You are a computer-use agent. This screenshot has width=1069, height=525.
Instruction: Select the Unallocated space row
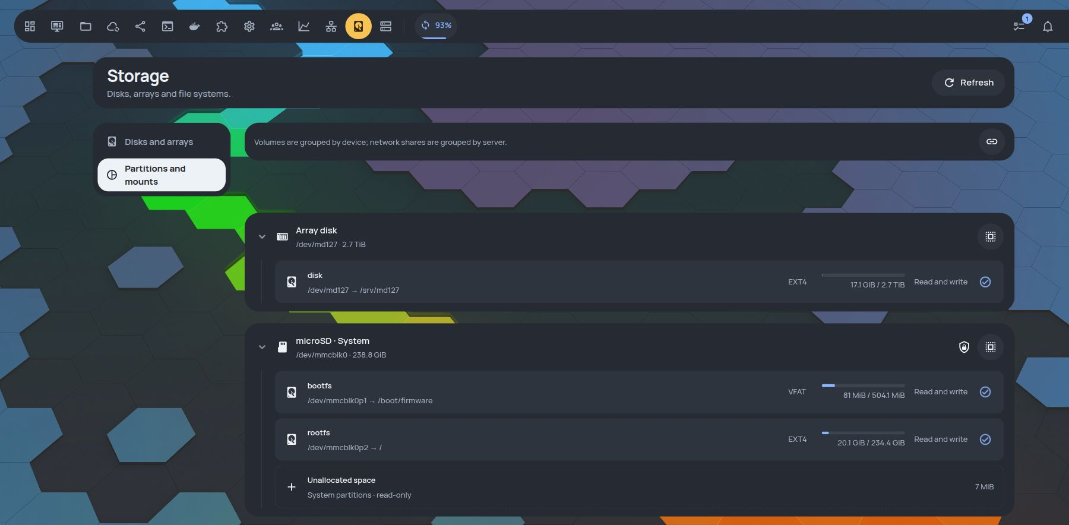639,487
